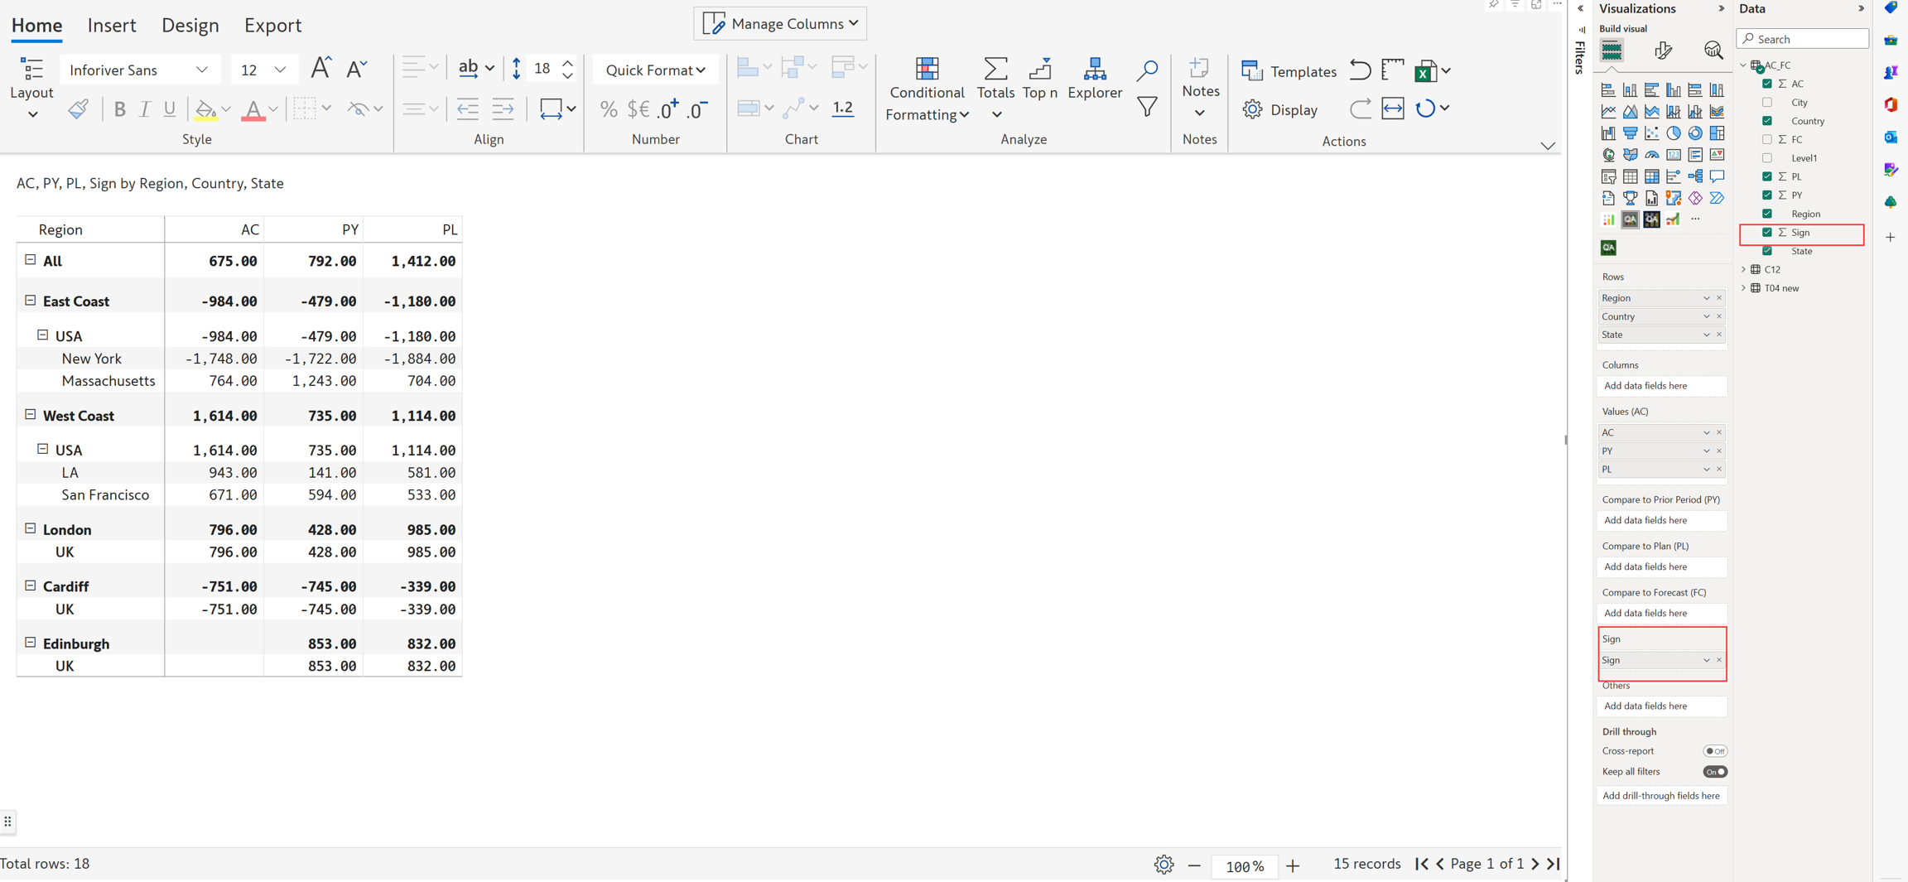Screen dimensions: 1908x882
Task: Uncheck the Sign field checkbox
Action: coord(1767,233)
